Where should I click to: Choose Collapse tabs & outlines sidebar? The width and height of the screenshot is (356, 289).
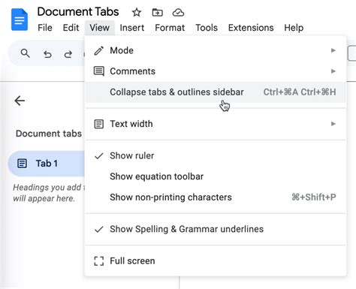point(216,92)
